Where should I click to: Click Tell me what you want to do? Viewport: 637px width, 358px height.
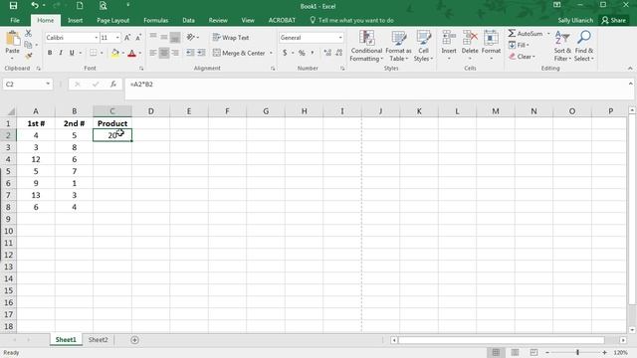click(351, 20)
